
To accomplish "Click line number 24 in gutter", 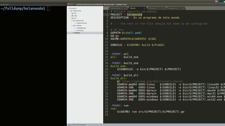I will pyautogui.click(x=106, y=81).
